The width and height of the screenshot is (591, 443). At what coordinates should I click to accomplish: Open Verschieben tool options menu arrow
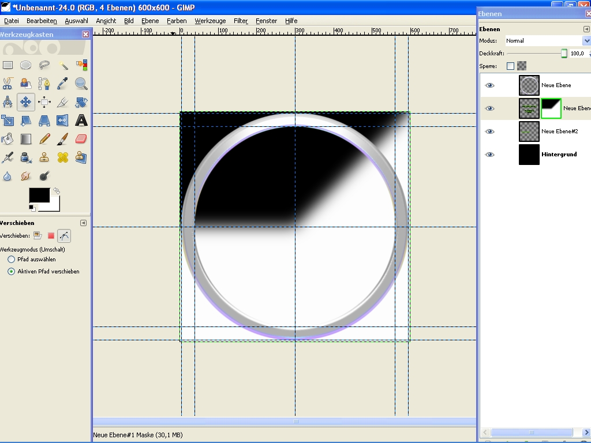click(83, 223)
